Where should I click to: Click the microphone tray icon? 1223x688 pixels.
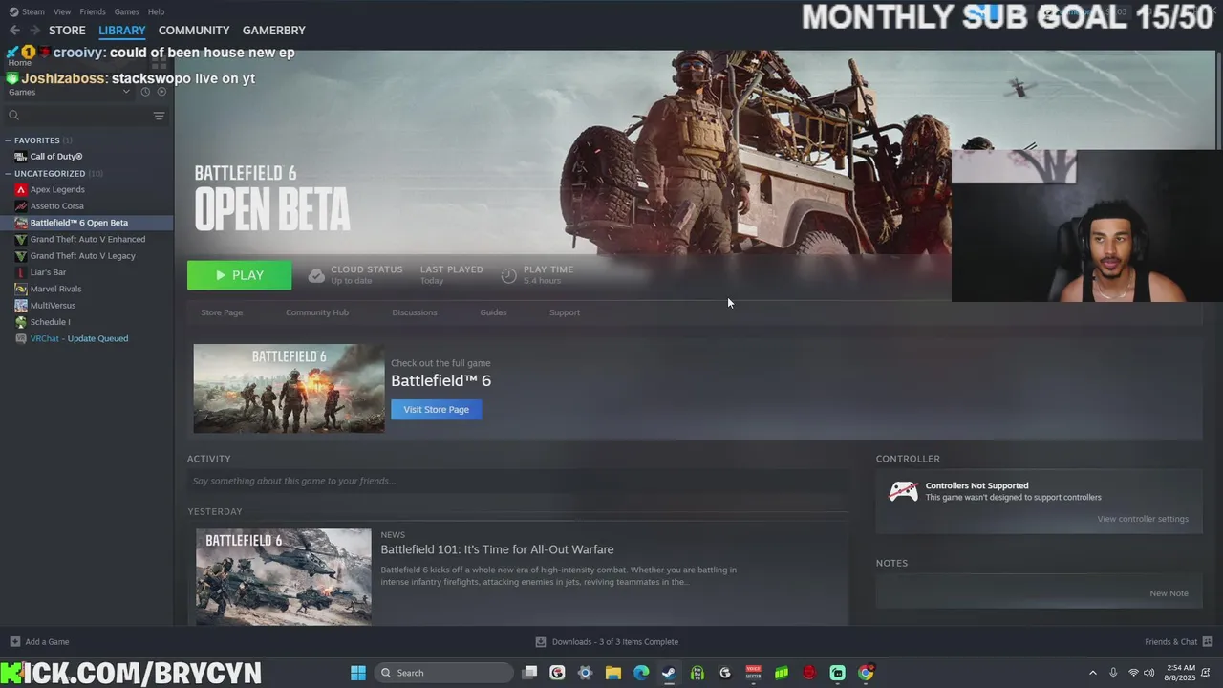(x=1113, y=673)
